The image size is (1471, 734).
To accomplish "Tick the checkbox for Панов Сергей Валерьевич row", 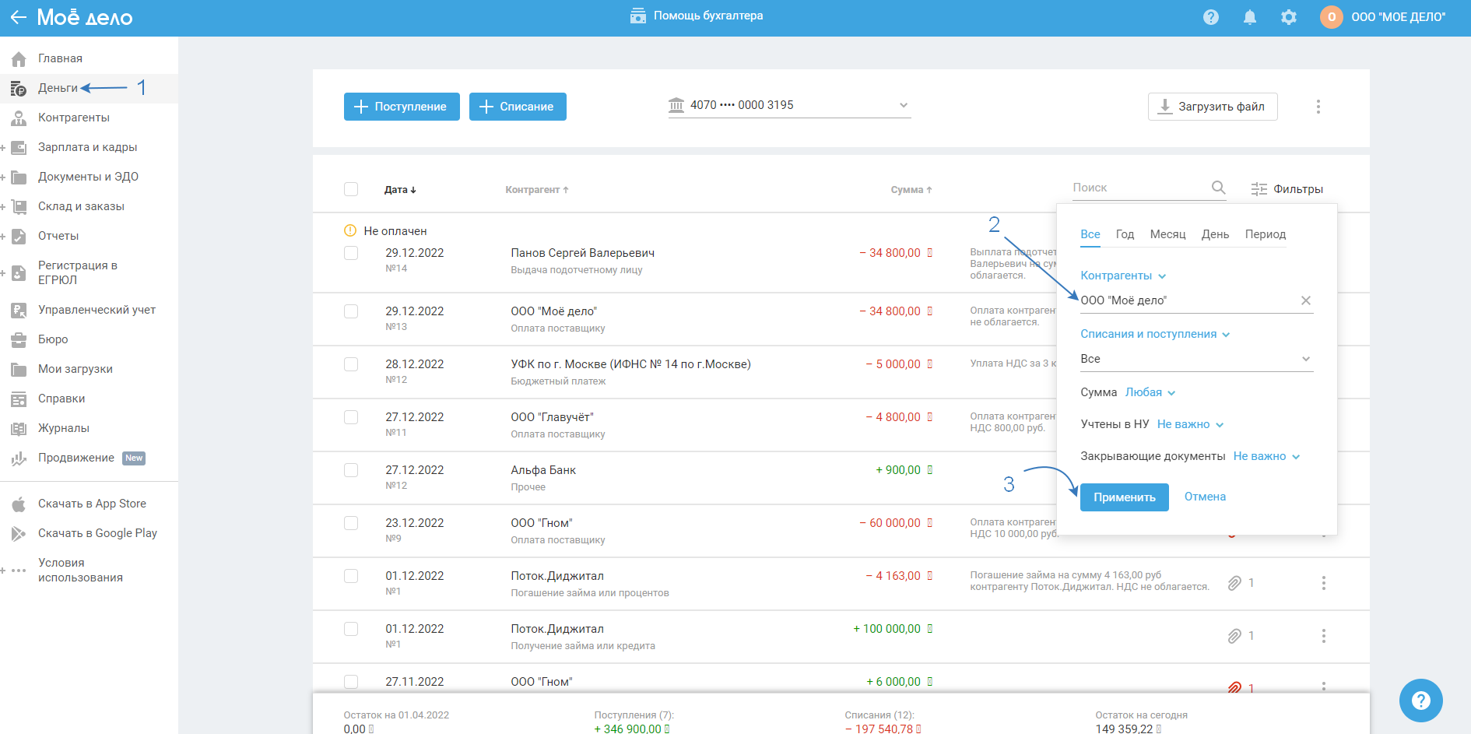I will [351, 253].
